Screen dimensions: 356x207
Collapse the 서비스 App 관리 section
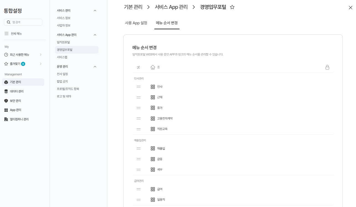click(x=95, y=35)
